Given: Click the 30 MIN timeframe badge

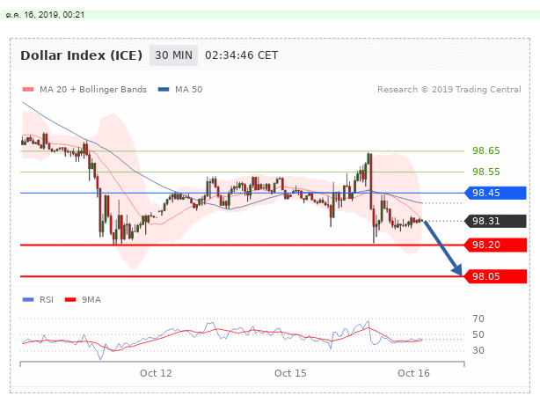Looking at the screenshot, I should 173,55.
